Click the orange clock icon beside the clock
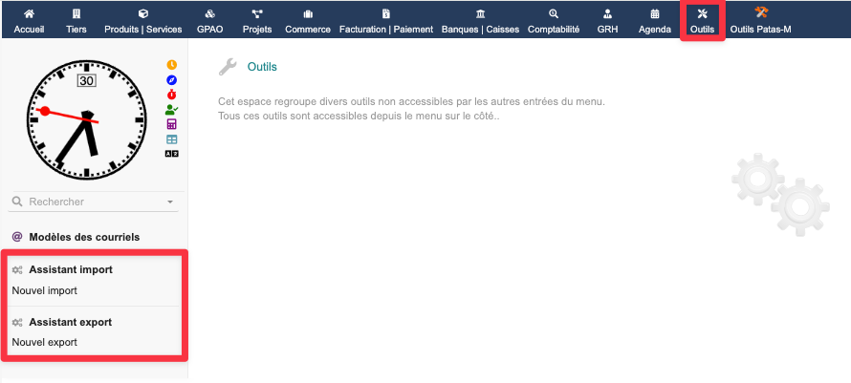 pyautogui.click(x=172, y=65)
